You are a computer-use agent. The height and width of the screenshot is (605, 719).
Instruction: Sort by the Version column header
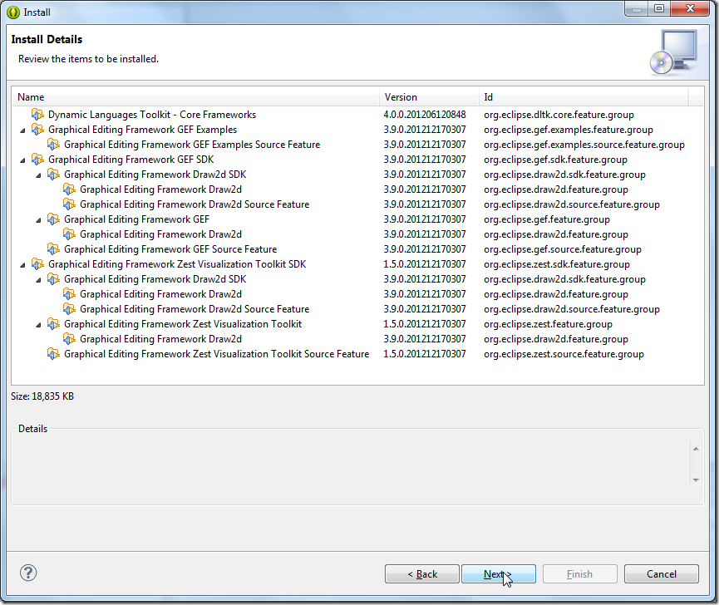click(429, 97)
